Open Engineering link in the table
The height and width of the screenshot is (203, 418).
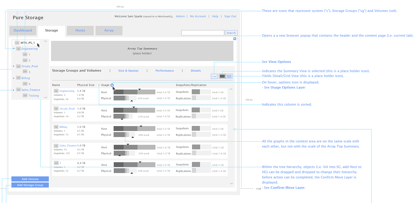point(67,91)
